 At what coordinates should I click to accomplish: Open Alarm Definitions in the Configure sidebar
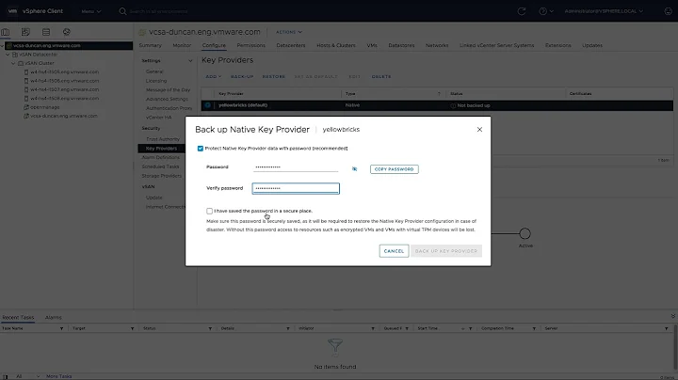tap(160, 158)
